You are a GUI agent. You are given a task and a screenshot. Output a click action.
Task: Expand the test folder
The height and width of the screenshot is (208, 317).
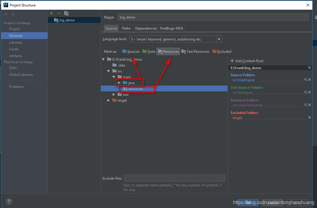(x=114, y=94)
